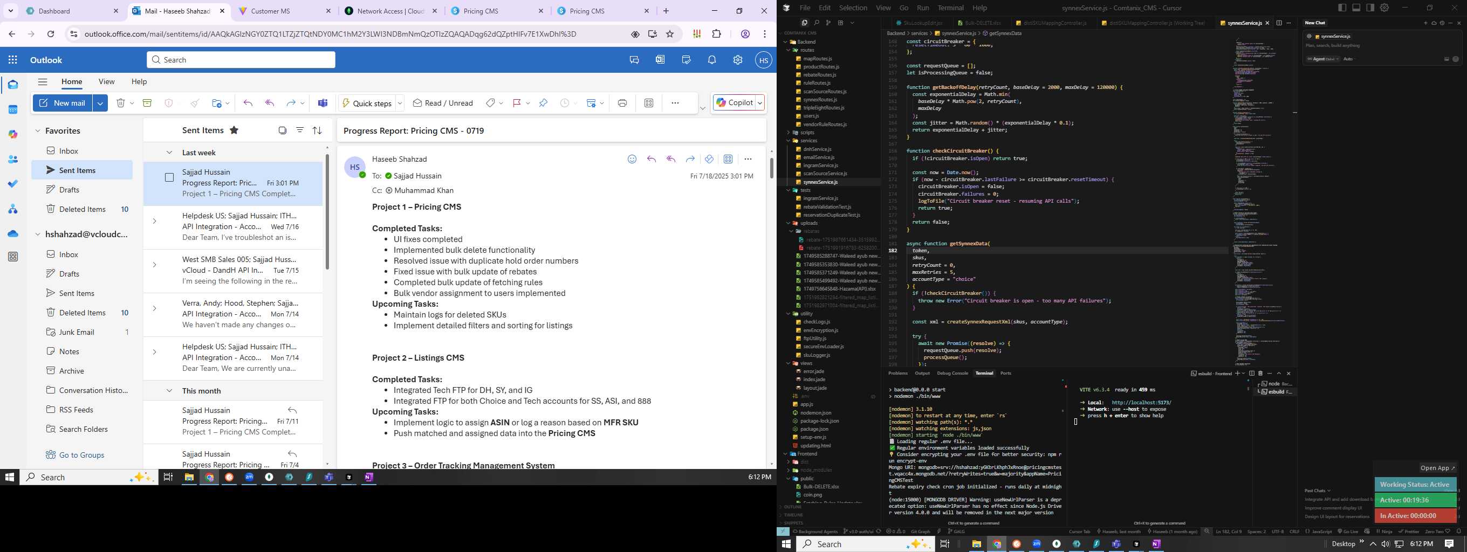1467x552 pixels.
Task: Click the Archive icon in Outlook ribbon
Action: click(147, 103)
